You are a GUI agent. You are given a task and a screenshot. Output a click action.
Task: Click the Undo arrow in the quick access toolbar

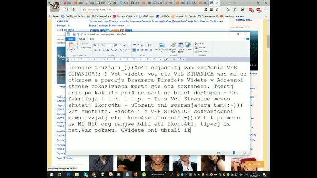[x=78, y=34]
